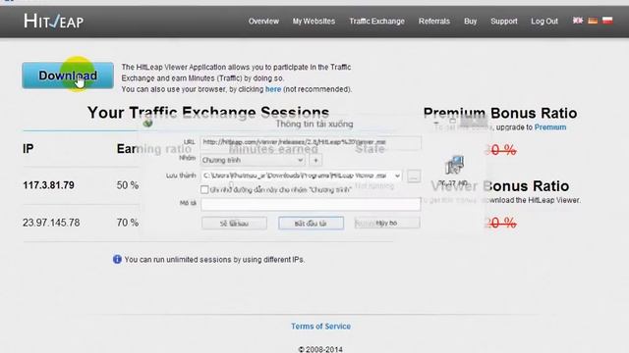The width and height of the screenshot is (629, 353).
Task: Expand the Lưu thành save path dropdown
Action: click(x=397, y=176)
